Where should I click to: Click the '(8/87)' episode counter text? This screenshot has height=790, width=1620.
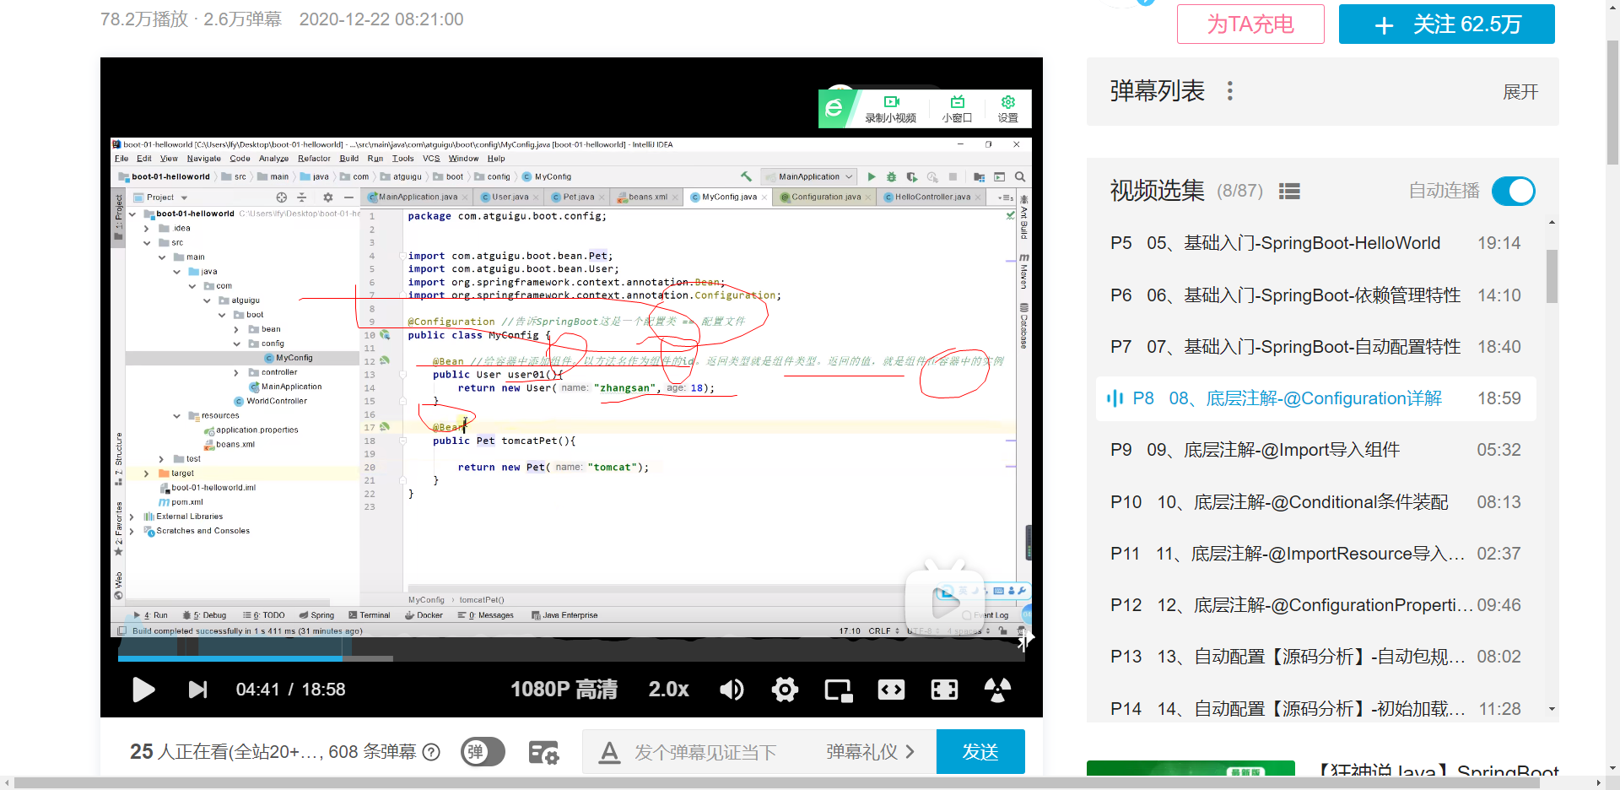point(1239,192)
